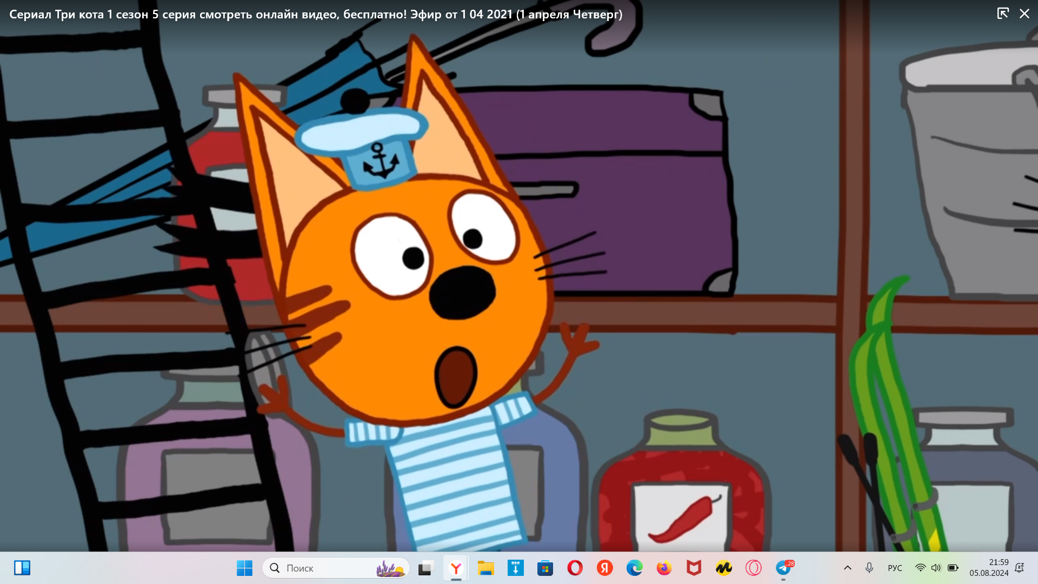Switch the input language via РУС
The image size is (1038, 584).
pos(895,568)
